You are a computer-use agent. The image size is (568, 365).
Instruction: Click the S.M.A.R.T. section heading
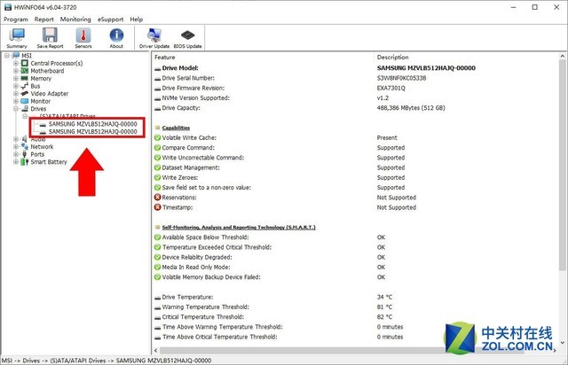239,228
